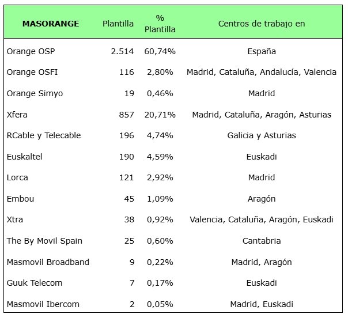Select the Masmovil Broadband row label

click(48, 262)
